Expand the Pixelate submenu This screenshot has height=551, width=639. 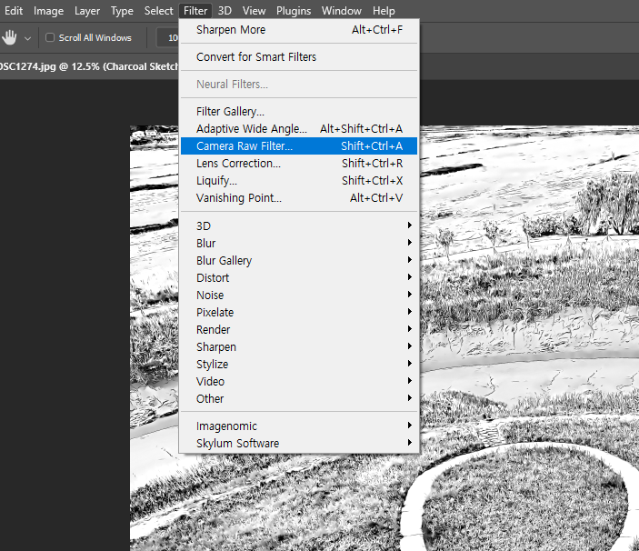(299, 312)
